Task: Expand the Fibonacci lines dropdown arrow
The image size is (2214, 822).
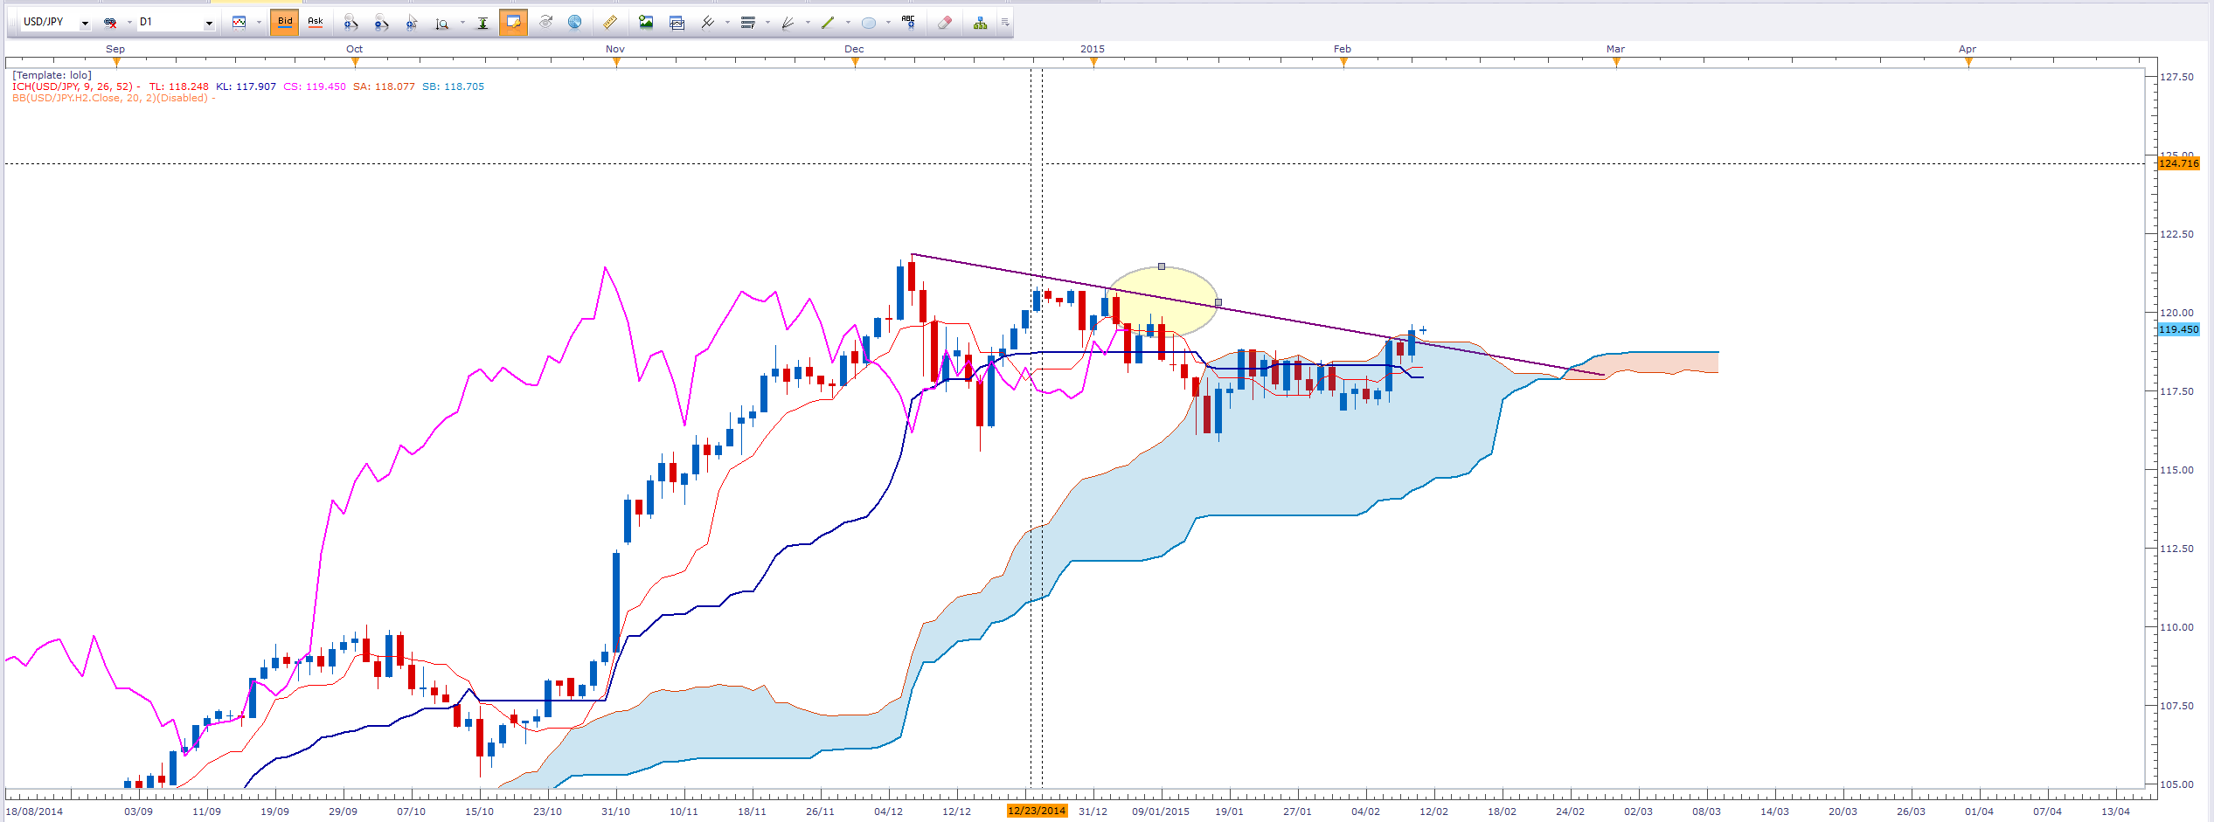Action: pos(767,23)
